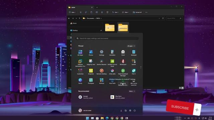
Task: Click Extract all in File Explorer
Action: 137,12
